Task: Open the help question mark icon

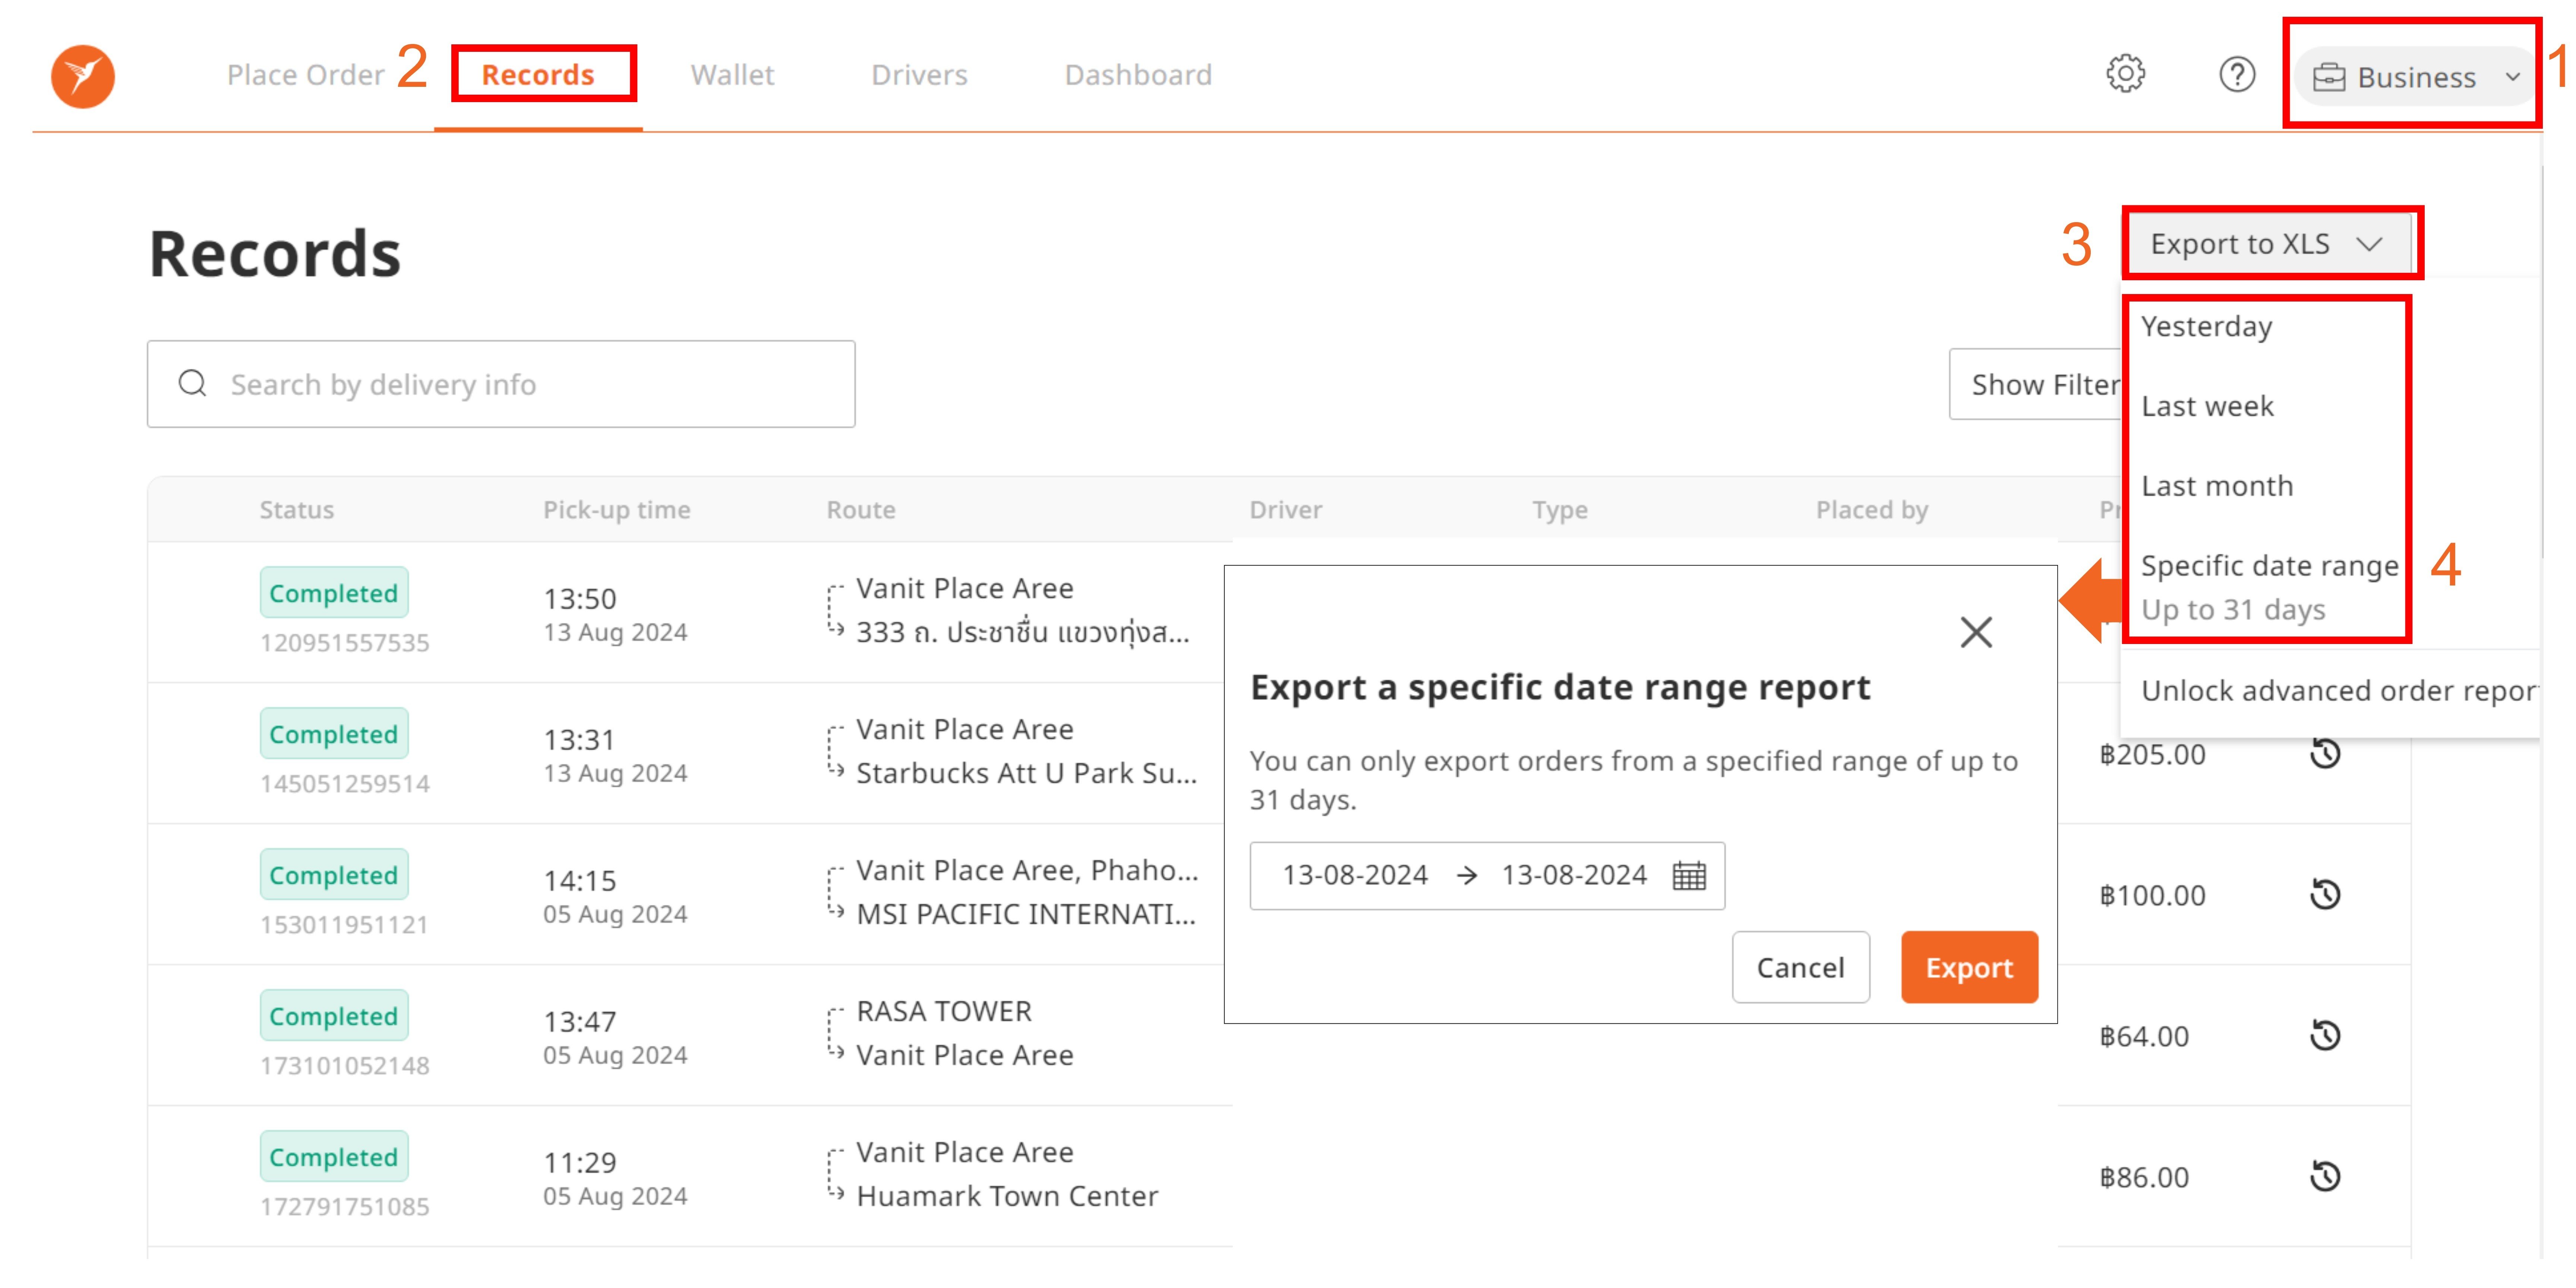Action: [x=2237, y=75]
